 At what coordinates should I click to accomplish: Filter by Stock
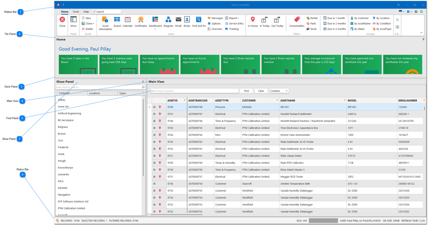click(x=312, y=29)
